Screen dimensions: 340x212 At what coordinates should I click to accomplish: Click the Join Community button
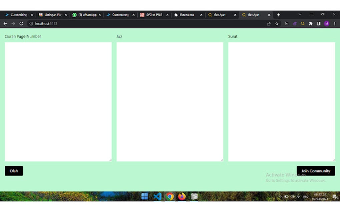coord(316,171)
